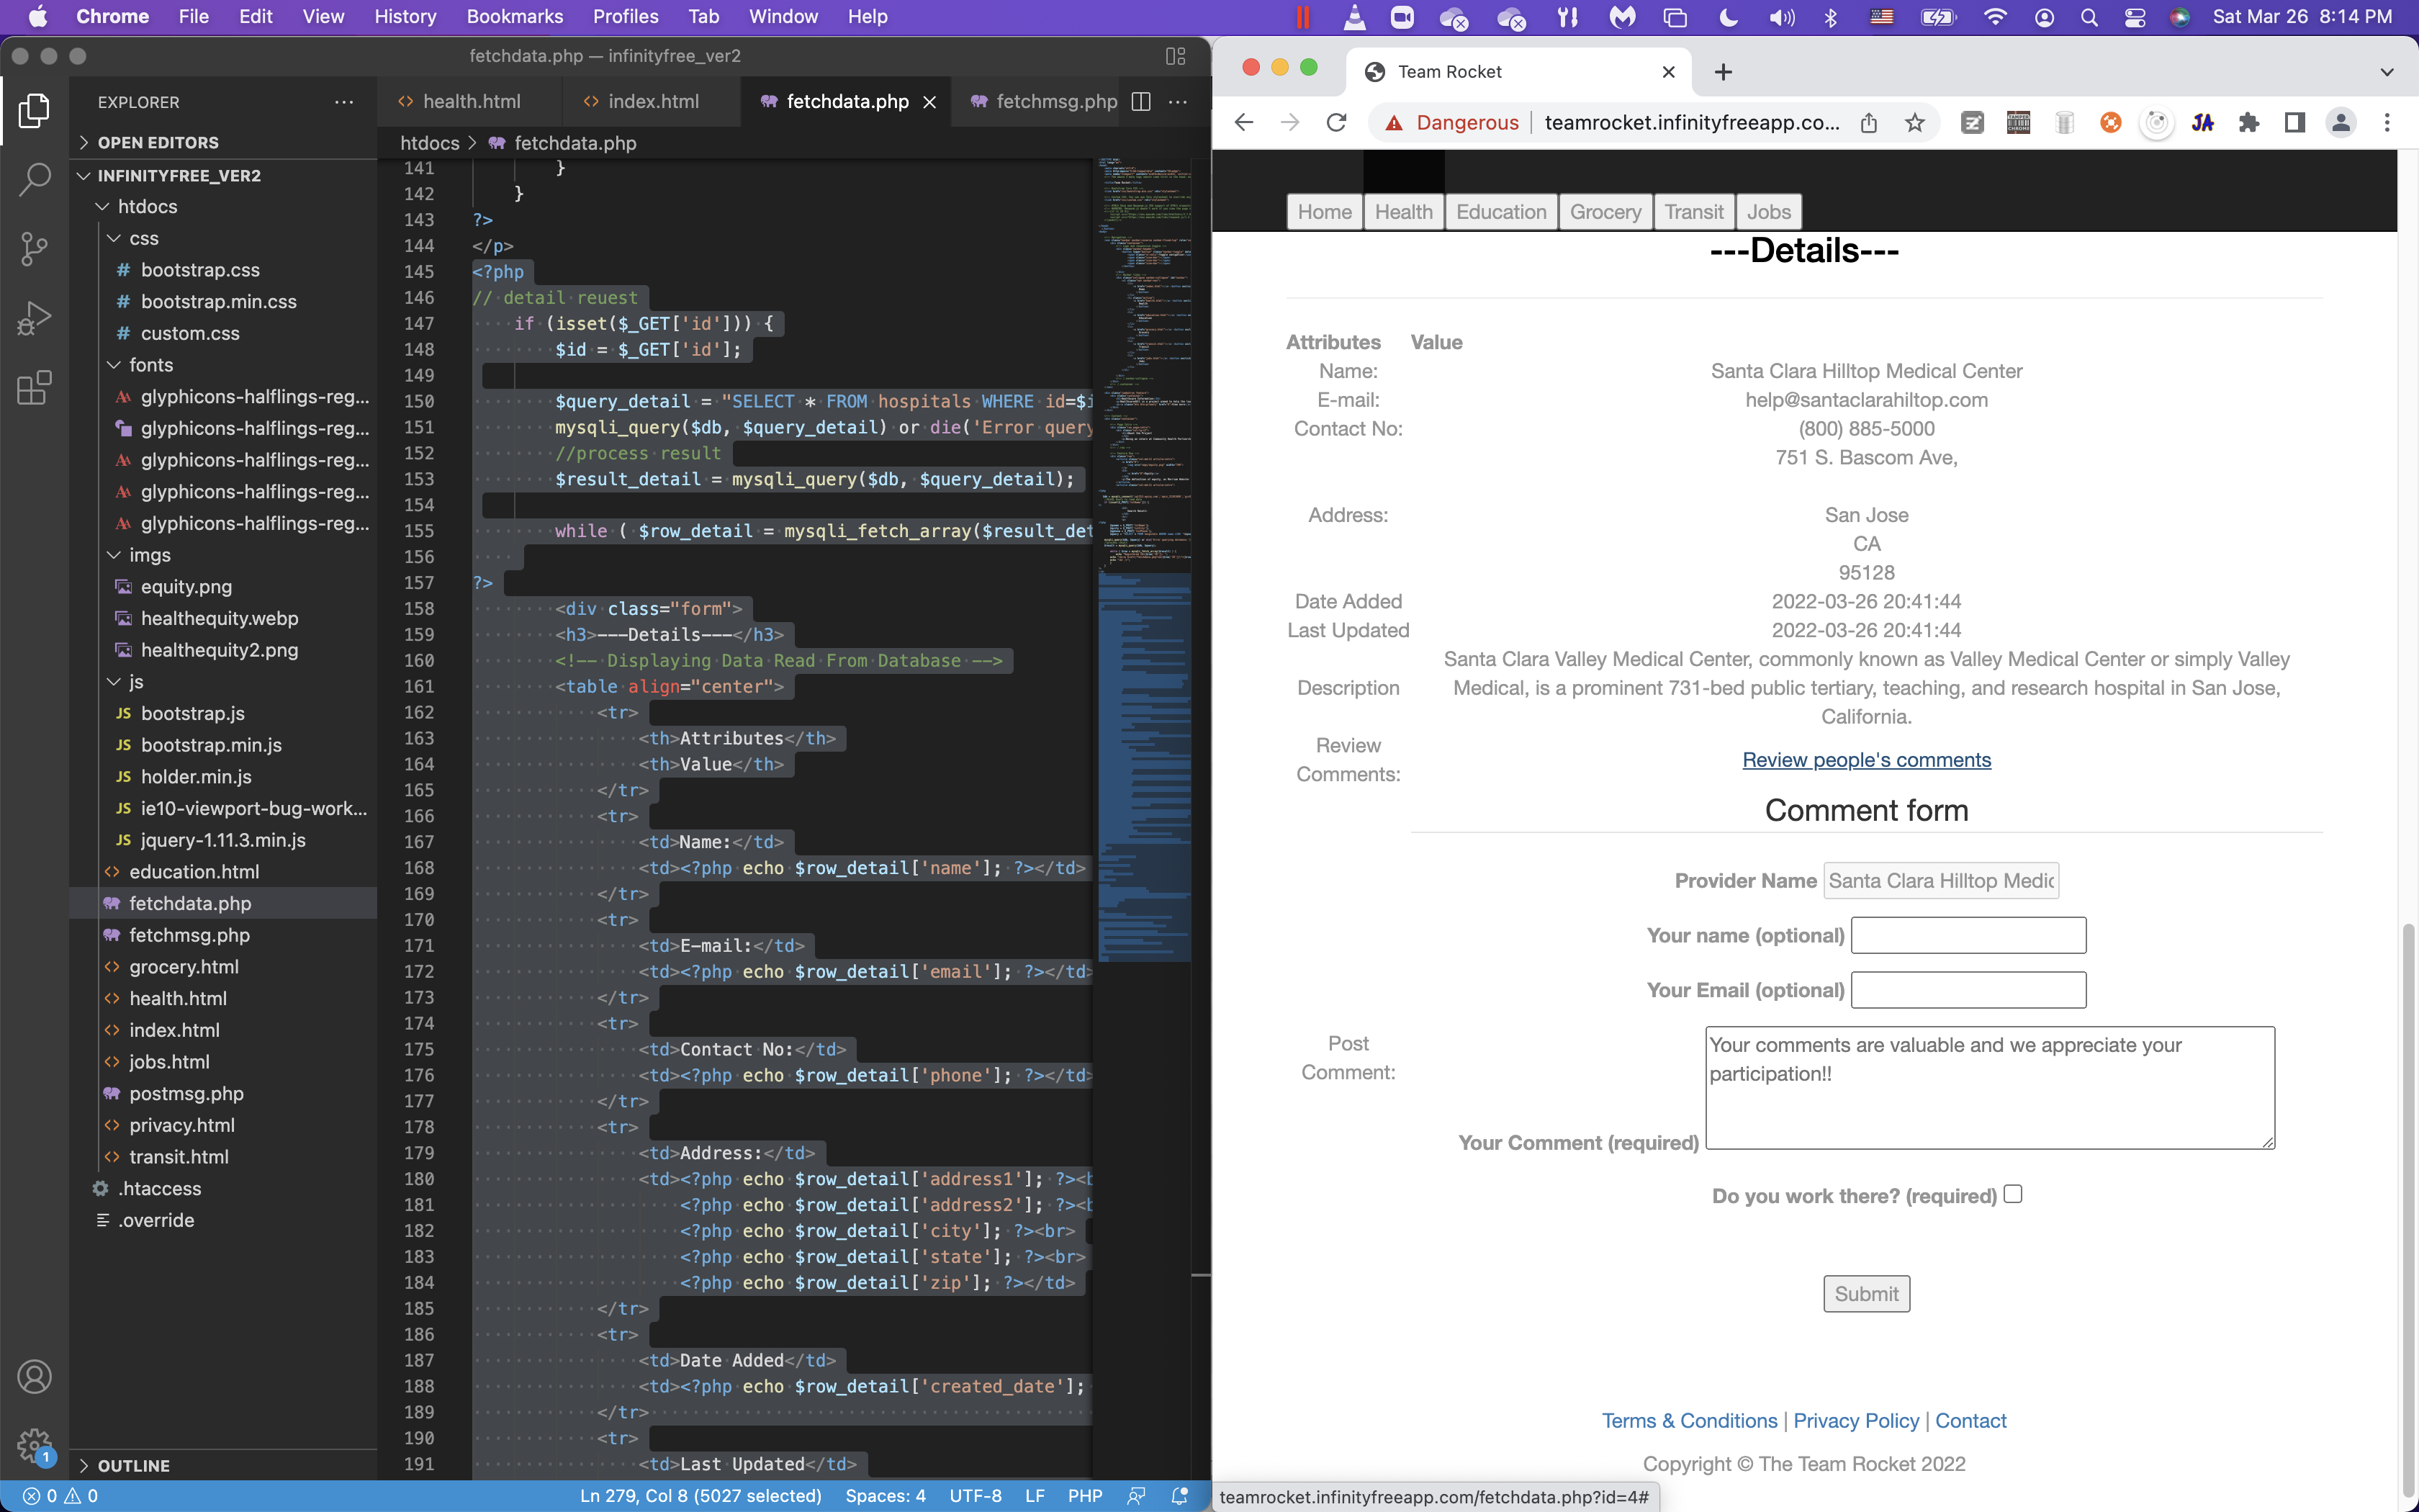Toggle Chrome side panel button

coord(2295,122)
